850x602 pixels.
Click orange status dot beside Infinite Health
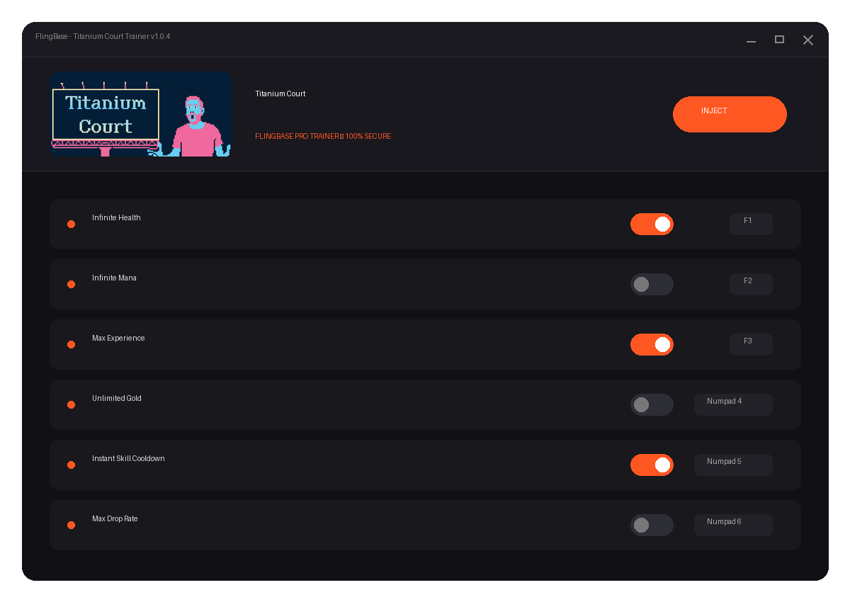(71, 224)
